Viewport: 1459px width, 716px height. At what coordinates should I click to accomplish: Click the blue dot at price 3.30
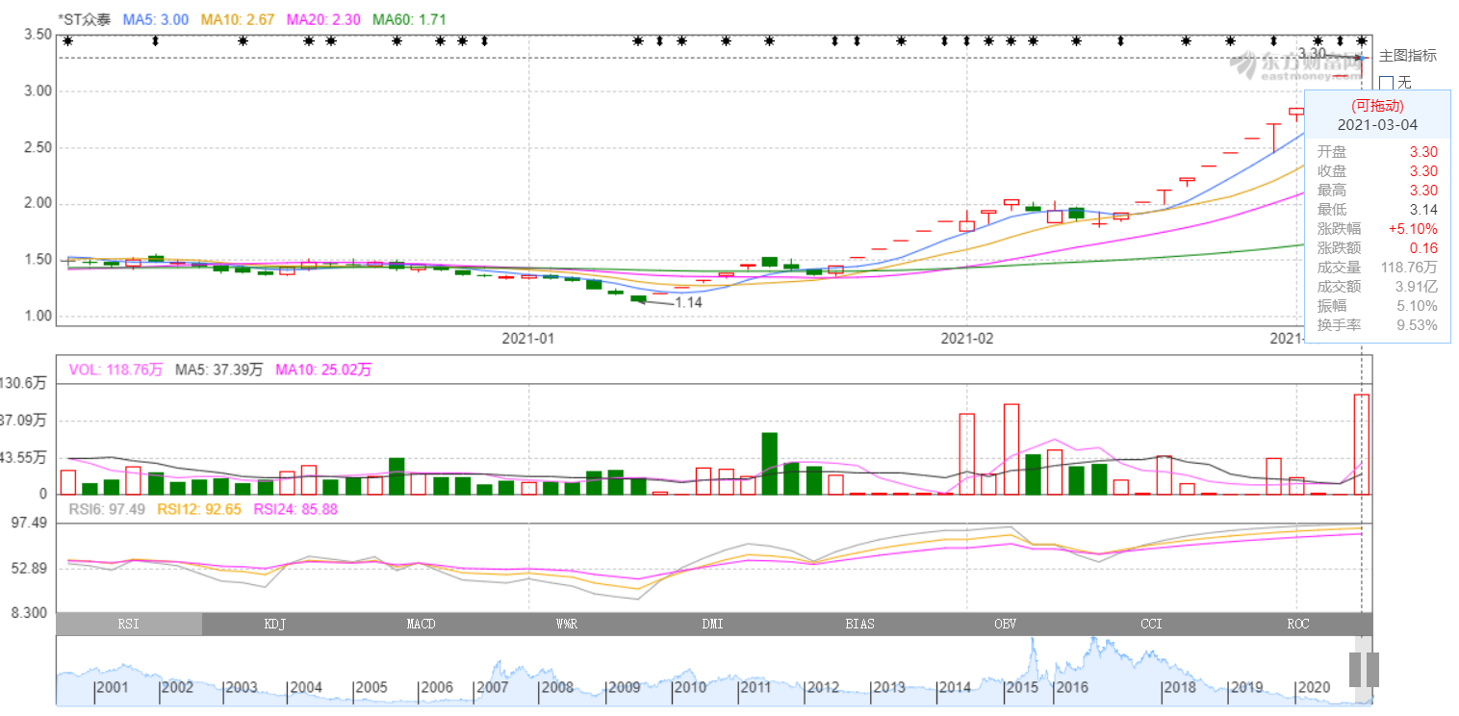[1362, 58]
